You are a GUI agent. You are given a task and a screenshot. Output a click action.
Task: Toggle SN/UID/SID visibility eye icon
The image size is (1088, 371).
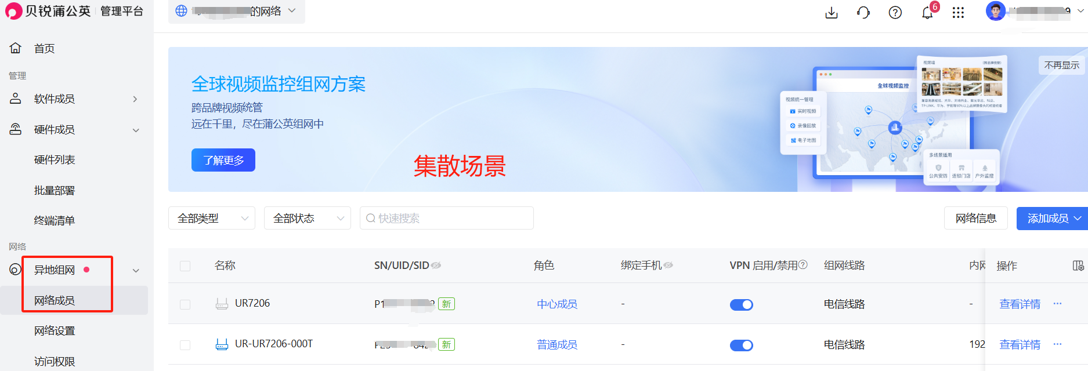pos(436,265)
